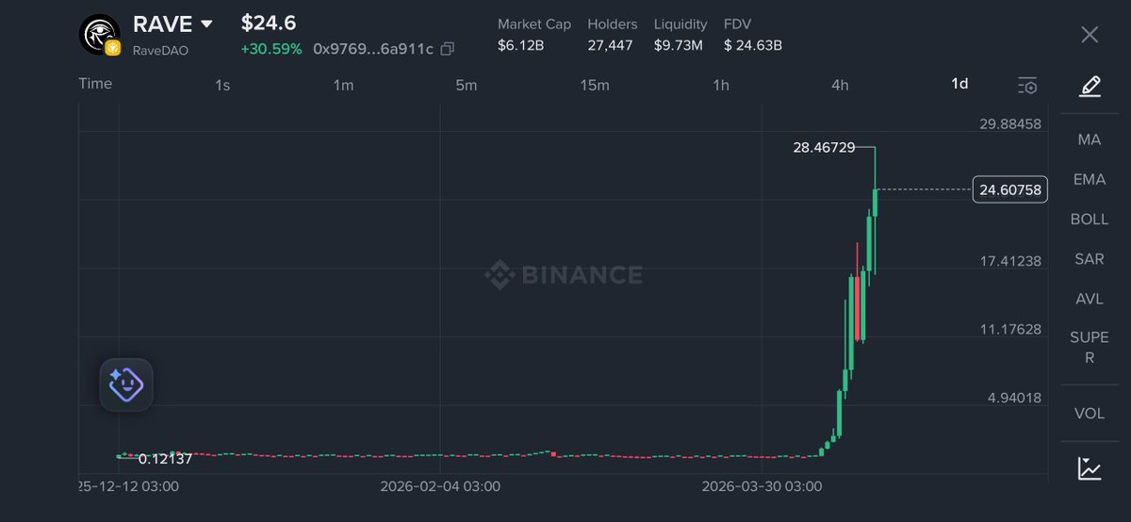
Task: Open the RAVE token dropdown arrow
Action: click(x=207, y=24)
